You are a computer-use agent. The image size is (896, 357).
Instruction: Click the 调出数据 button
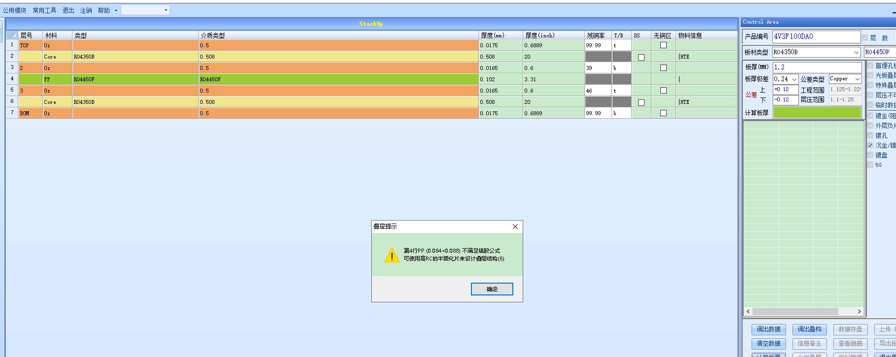pyautogui.click(x=768, y=329)
